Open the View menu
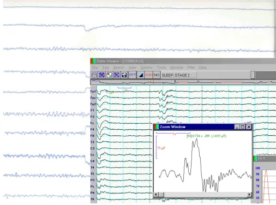This screenshot has width=276, height=205. click(x=133, y=68)
